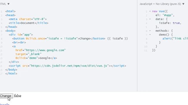Click line number 11 in the JavaScript gutter
188x105 pixels.
pyautogui.click(x=146, y=50)
